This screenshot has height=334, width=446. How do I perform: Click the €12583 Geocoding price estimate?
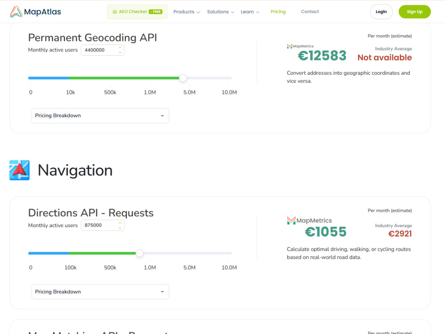pyautogui.click(x=322, y=55)
